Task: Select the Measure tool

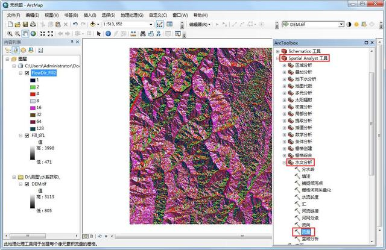Action: [x=133, y=34]
